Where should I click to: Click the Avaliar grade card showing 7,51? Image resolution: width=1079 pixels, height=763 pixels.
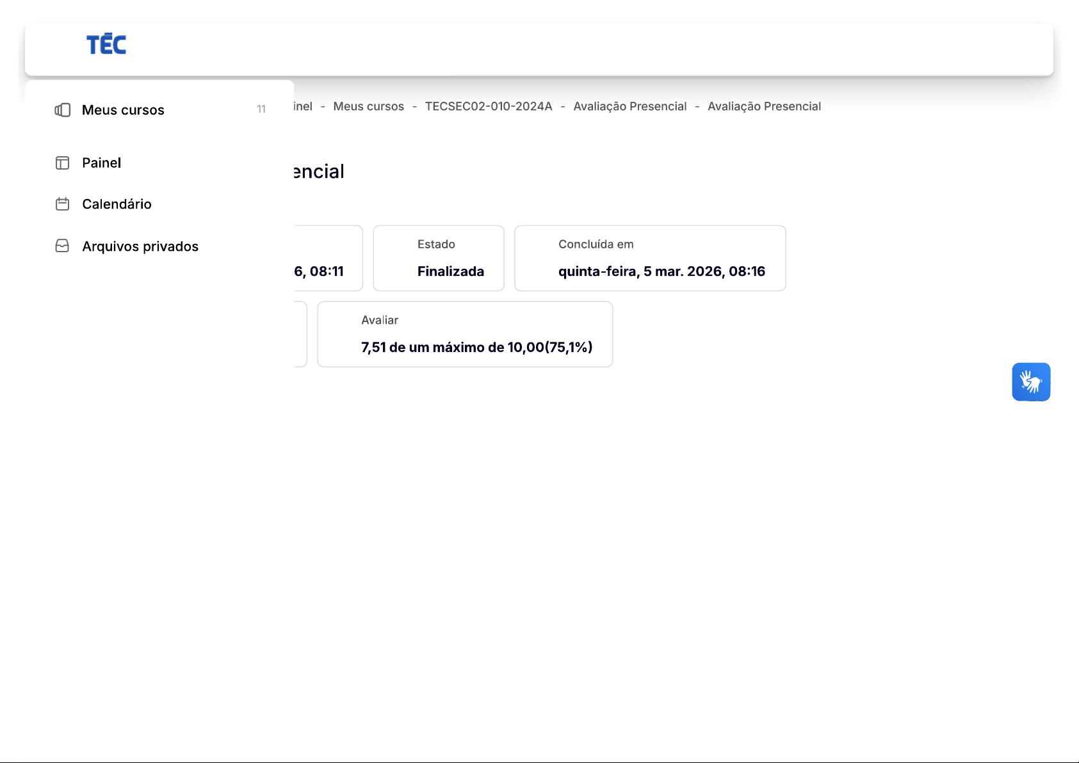465,334
